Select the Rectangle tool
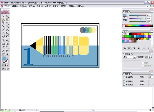 (x=7, y=26)
